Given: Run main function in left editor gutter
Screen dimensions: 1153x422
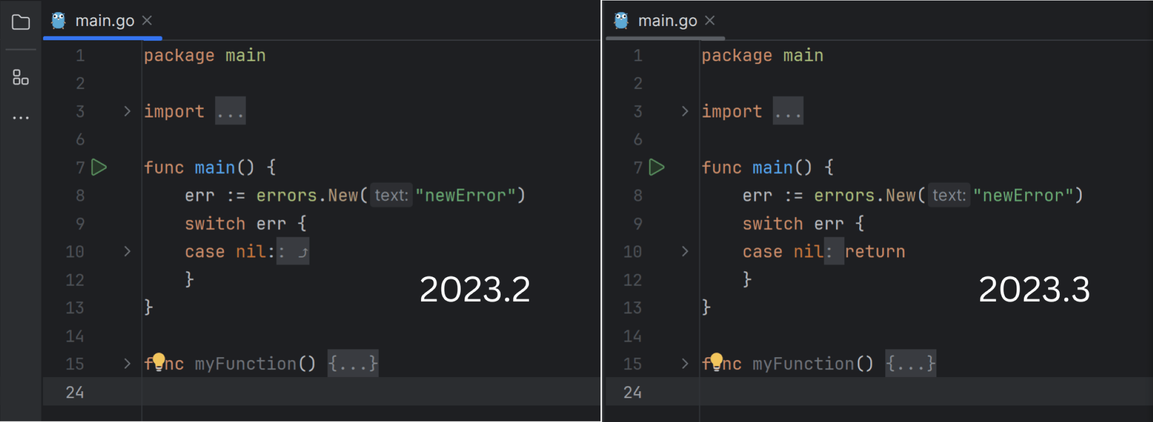Looking at the screenshot, I should [99, 167].
